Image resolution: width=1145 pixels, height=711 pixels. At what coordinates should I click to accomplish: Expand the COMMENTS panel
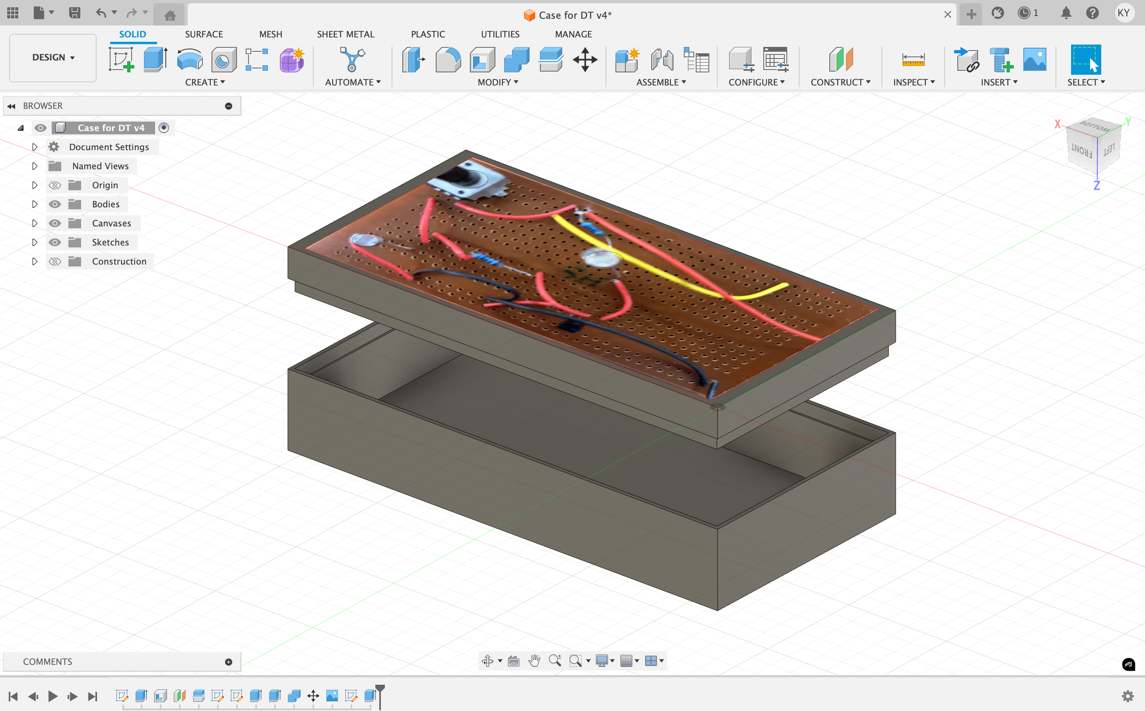229,662
